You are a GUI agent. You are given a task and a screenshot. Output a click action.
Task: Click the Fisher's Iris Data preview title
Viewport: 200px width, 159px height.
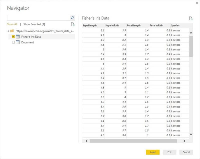pyautogui.click(x=95, y=18)
